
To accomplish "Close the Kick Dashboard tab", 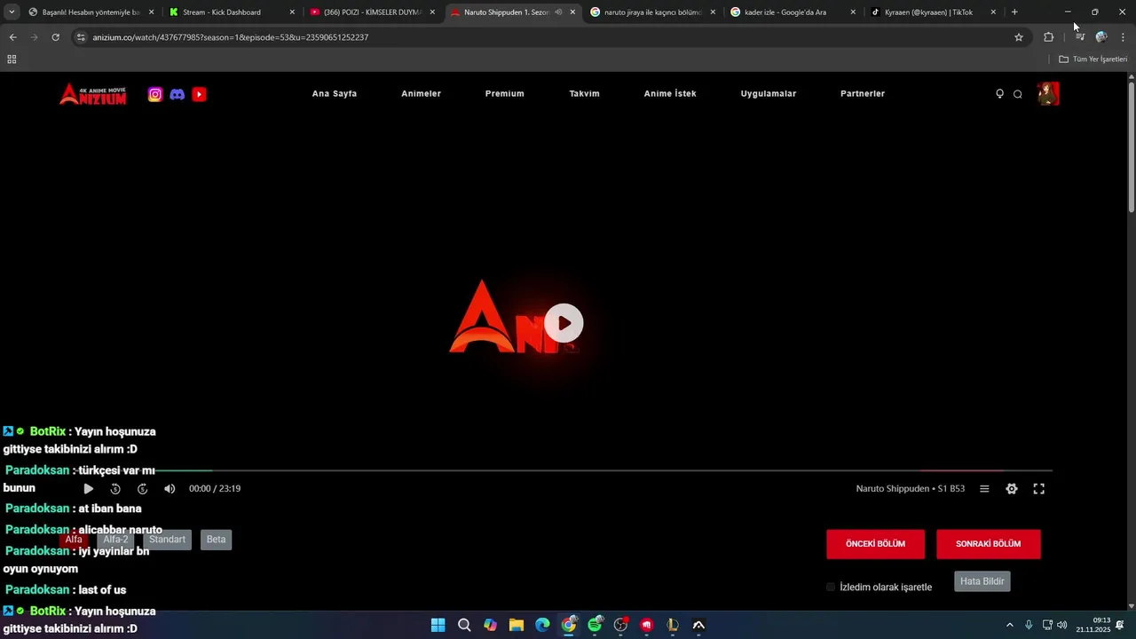I will coord(292,12).
